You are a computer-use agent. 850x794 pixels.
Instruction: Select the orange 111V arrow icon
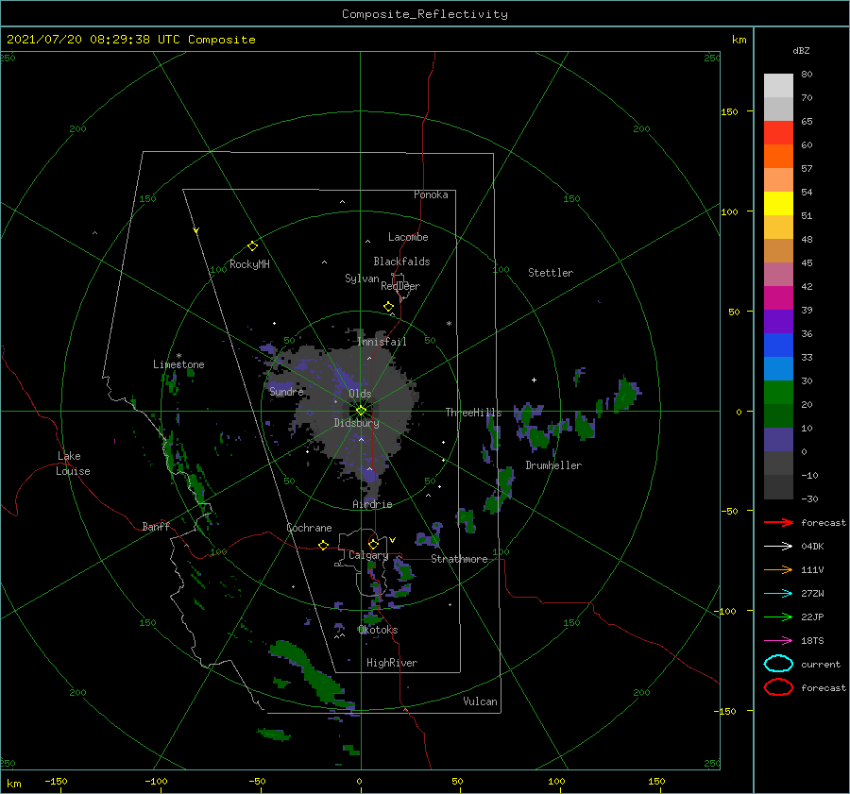(778, 569)
